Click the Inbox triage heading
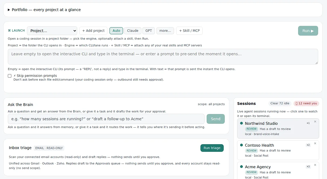 click(20, 148)
